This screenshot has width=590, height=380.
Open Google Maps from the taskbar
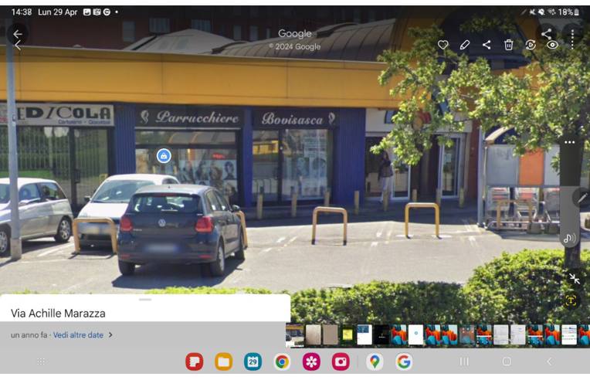(375, 361)
